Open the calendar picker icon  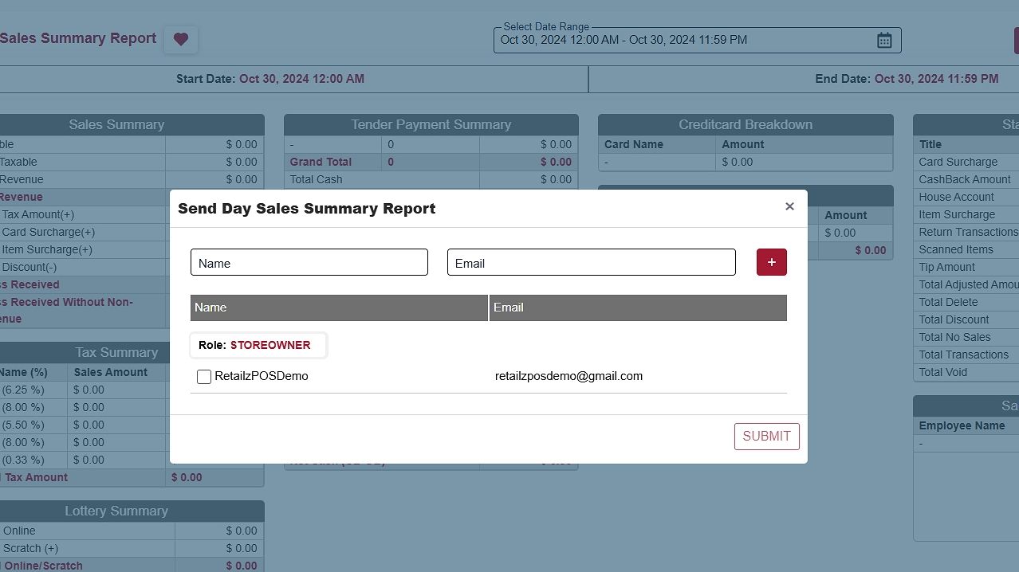pyautogui.click(x=883, y=40)
